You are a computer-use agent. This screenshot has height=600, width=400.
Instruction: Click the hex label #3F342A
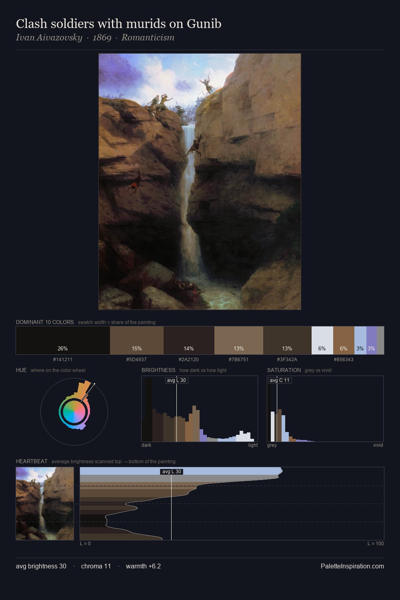coord(287,360)
